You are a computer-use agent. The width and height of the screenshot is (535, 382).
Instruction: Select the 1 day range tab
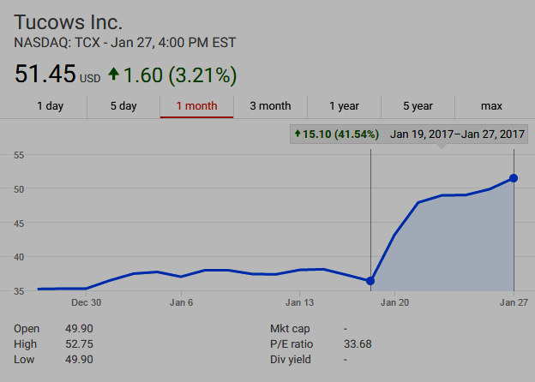pyautogui.click(x=50, y=106)
